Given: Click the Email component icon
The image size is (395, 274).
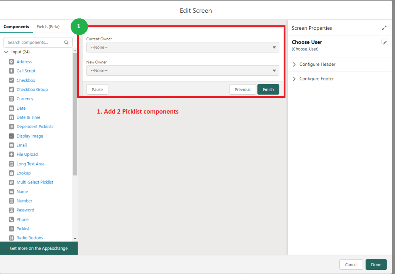Looking at the screenshot, I should [x=11, y=145].
